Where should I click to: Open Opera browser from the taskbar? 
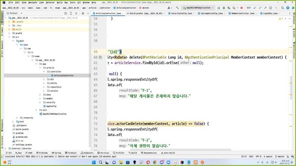148,162
